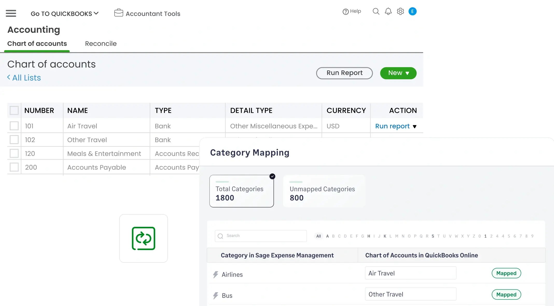Viewport: 554px width, 306px height.
Task: Check the box for account 120
Action: click(14, 153)
